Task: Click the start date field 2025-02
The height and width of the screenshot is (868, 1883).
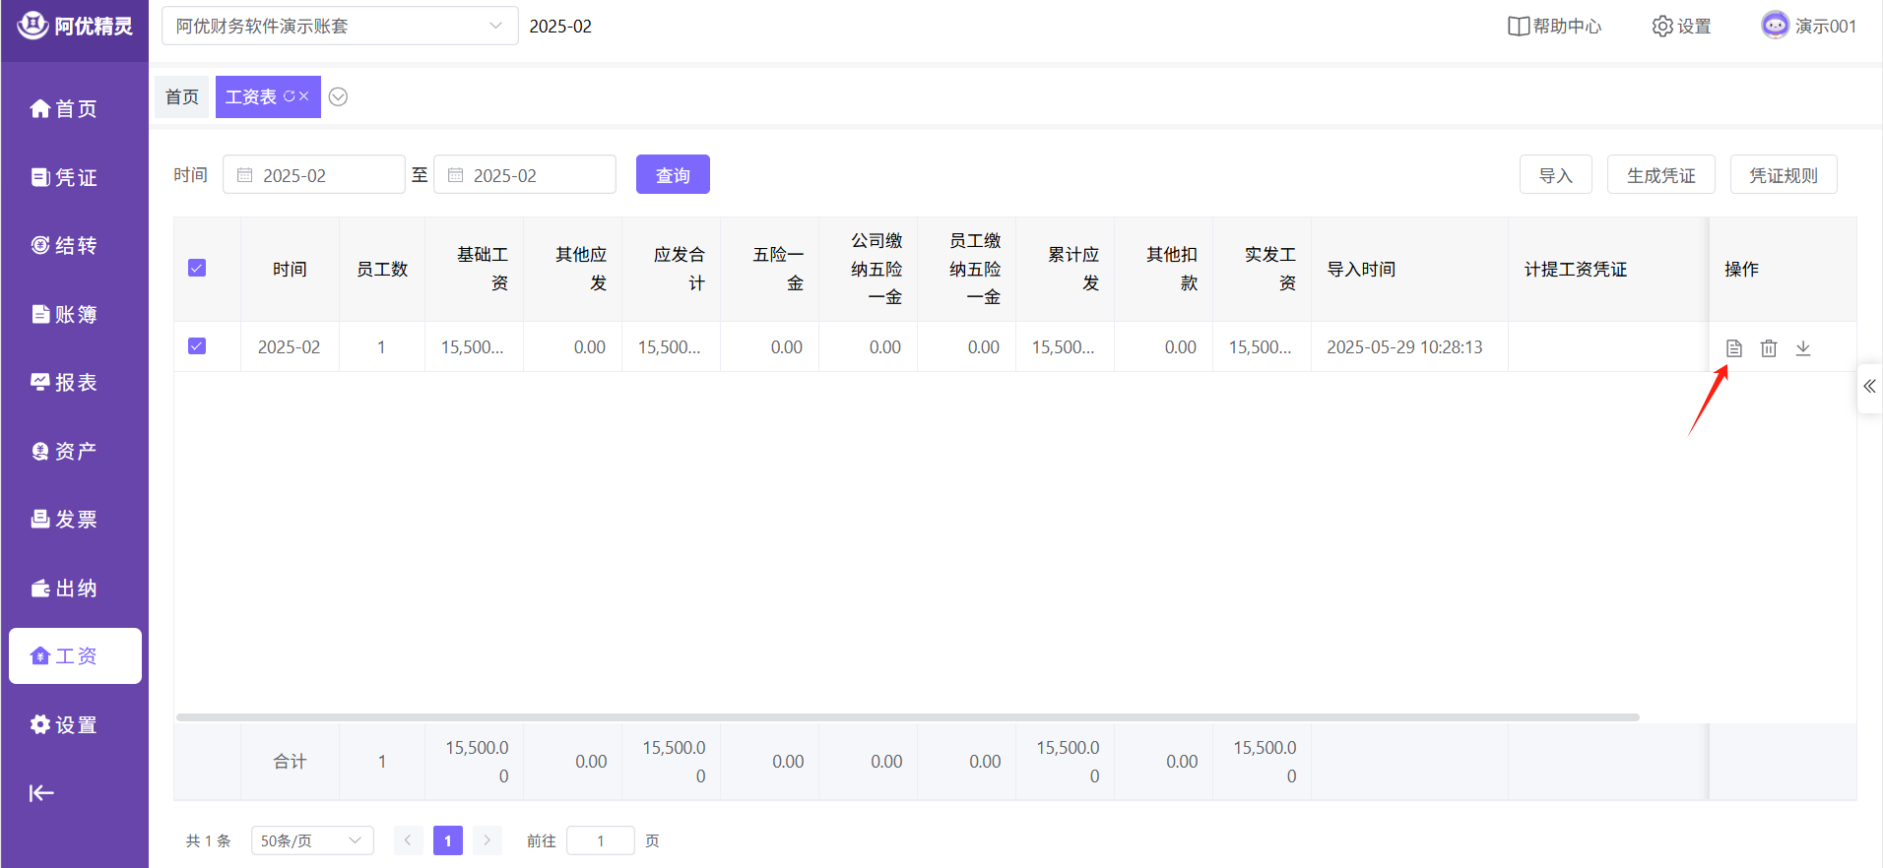Action: [313, 175]
